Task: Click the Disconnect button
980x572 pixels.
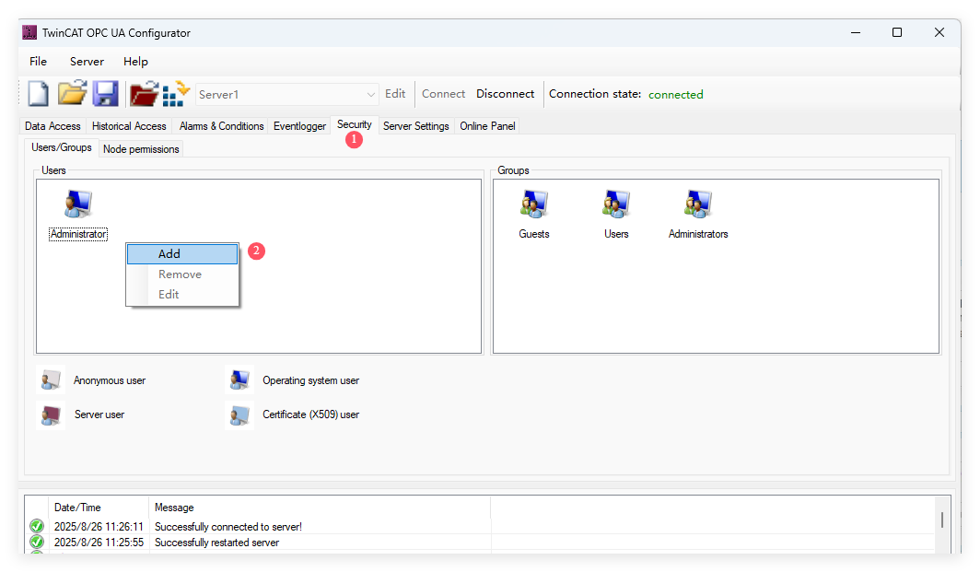Action: (505, 94)
